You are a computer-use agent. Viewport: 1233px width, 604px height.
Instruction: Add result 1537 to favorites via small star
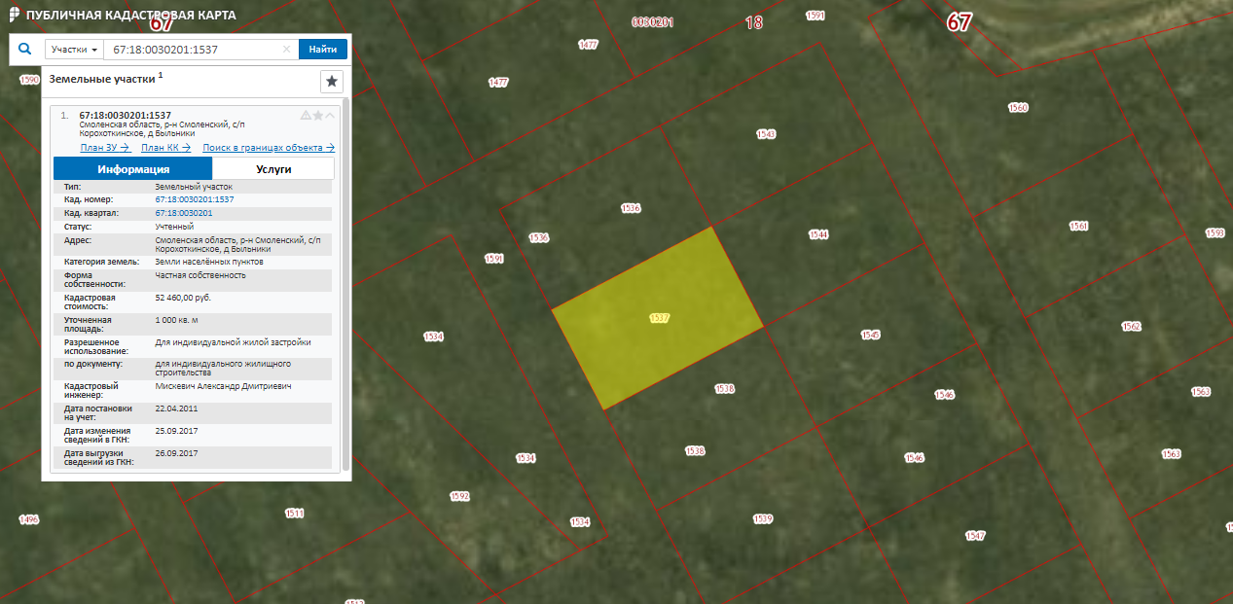click(x=318, y=115)
